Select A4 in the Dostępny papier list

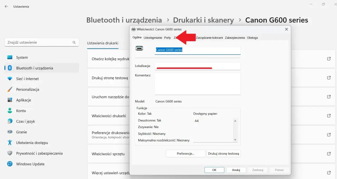tap(197, 121)
